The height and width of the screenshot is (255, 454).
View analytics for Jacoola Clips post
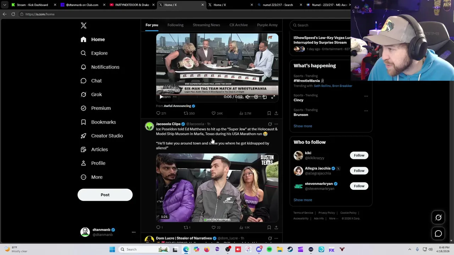(245, 227)
